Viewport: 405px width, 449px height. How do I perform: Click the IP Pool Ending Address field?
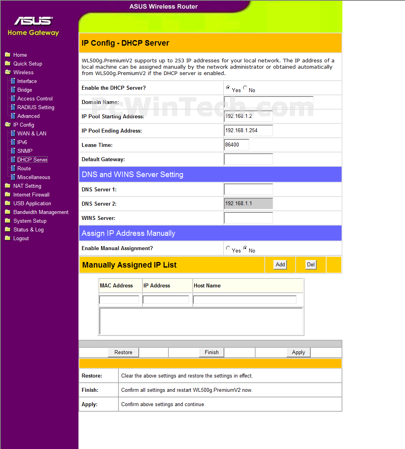coord(248,130)
